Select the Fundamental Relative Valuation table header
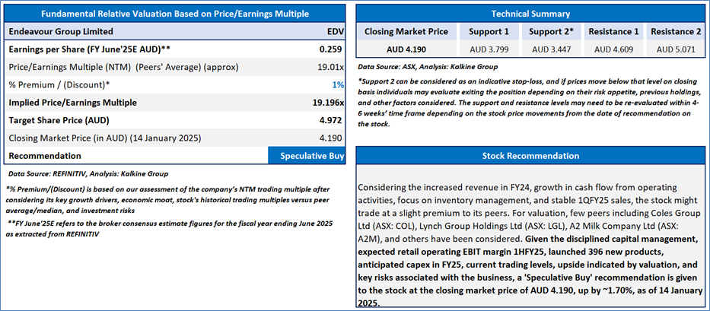Viewport: 710px width, 311px height. click(x=175, y=14)
